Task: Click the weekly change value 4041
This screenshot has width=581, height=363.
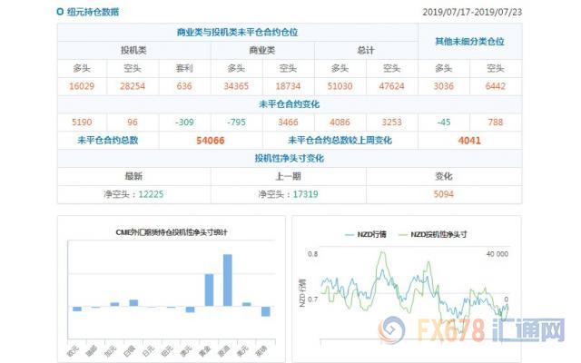Action: [x=469, y=141]
